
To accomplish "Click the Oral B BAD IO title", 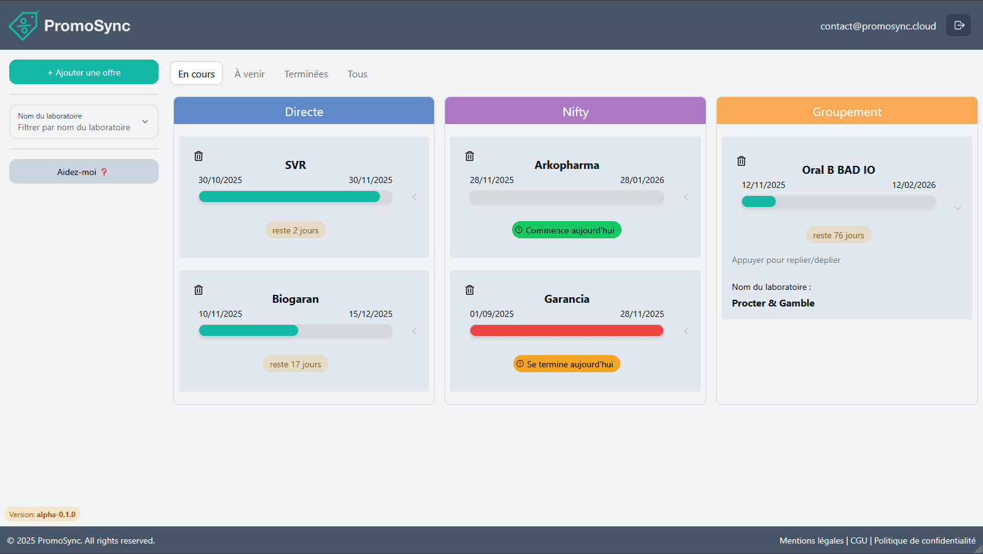I will pyautogui.click(x=839, y=170).
